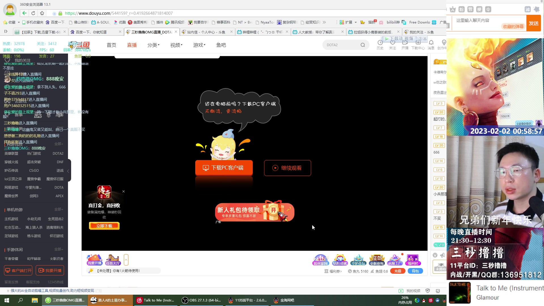Open the 直播 nav item
The image size is (544, 306).
[132, 45]
